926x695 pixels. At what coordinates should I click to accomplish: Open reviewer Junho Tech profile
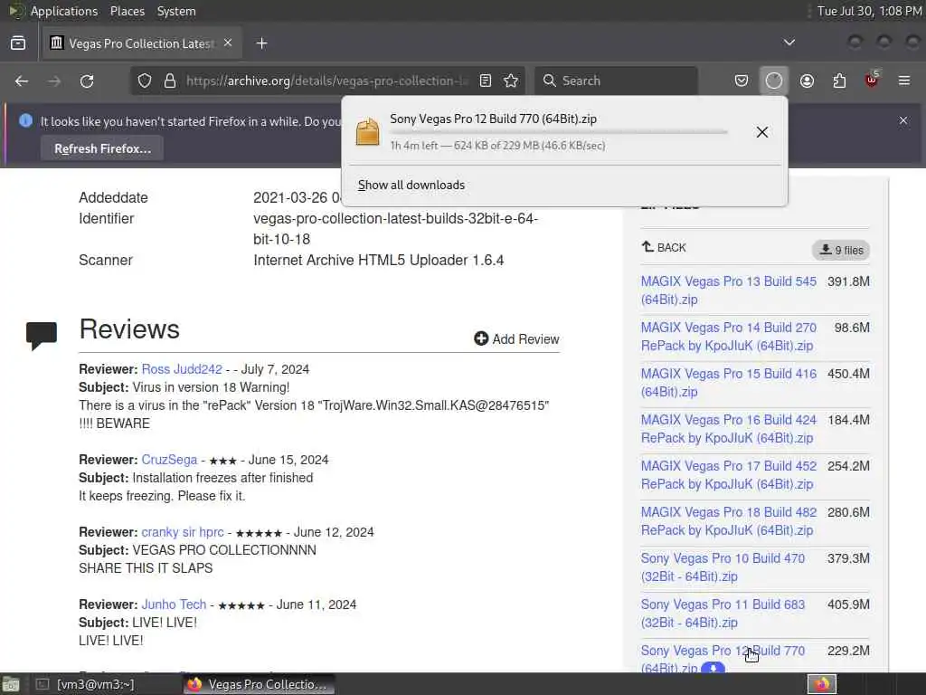174,604
